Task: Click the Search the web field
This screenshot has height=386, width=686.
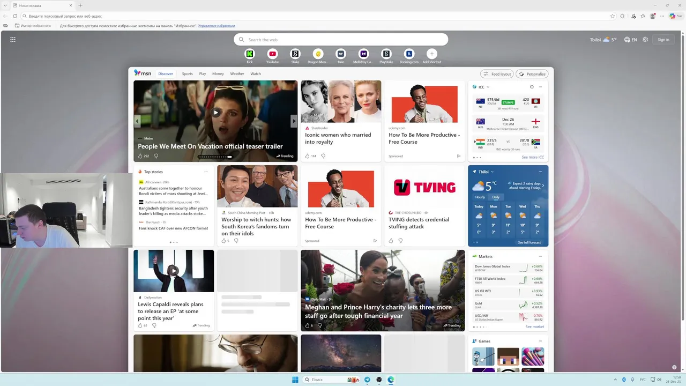Action: (341, 40)
